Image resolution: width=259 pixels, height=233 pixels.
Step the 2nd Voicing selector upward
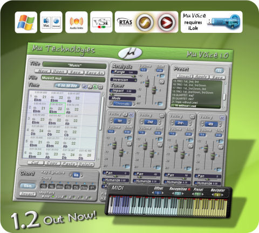point(141,120)
